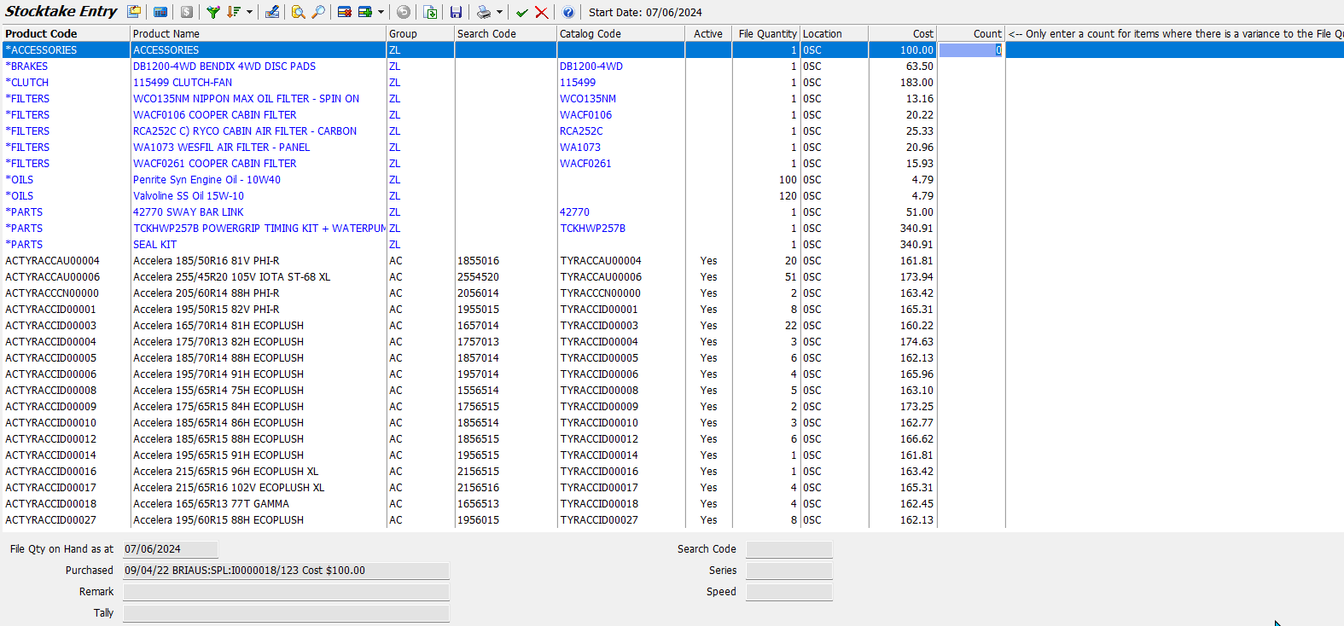The height and width of the screenshot is (626, 1344).
Task: Click the grey dollar sign icon
Action: 187,12
